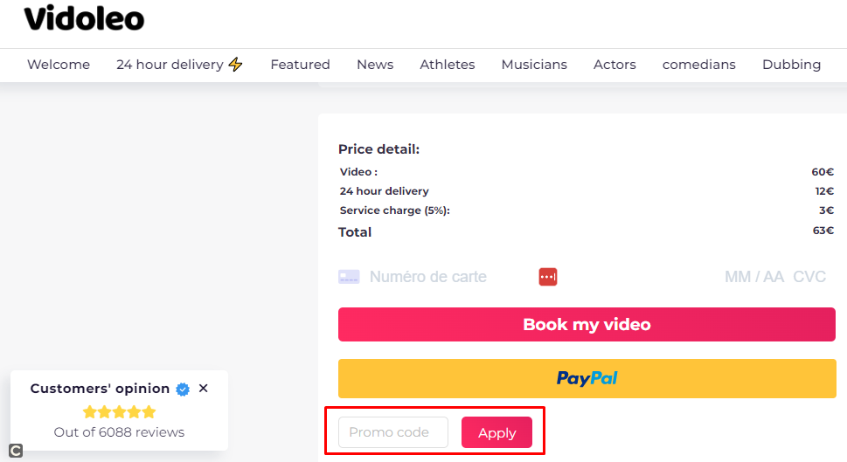Screen dimensions: 847x462
Task: Select the 24 hour delivery 12€ price
Action: 824,191
